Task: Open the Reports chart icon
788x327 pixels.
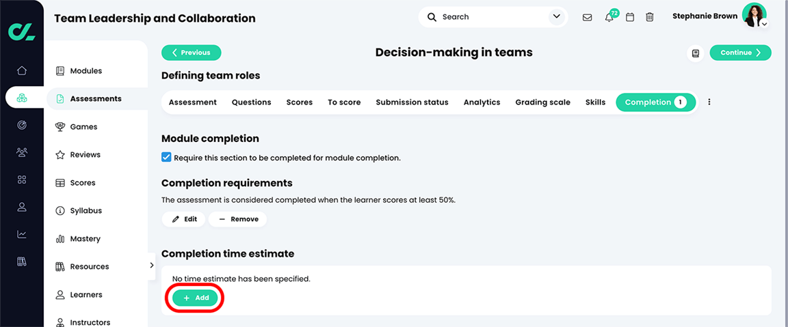Action: coord(22,234)
